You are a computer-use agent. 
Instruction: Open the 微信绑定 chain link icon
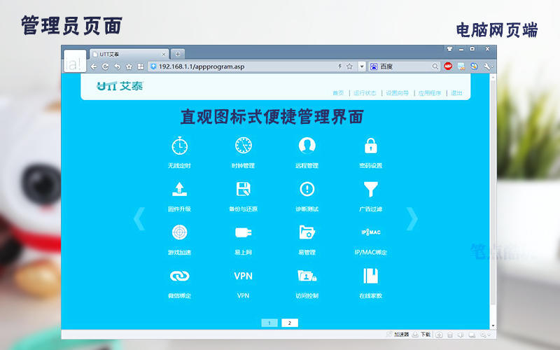(x=179, y=276)
